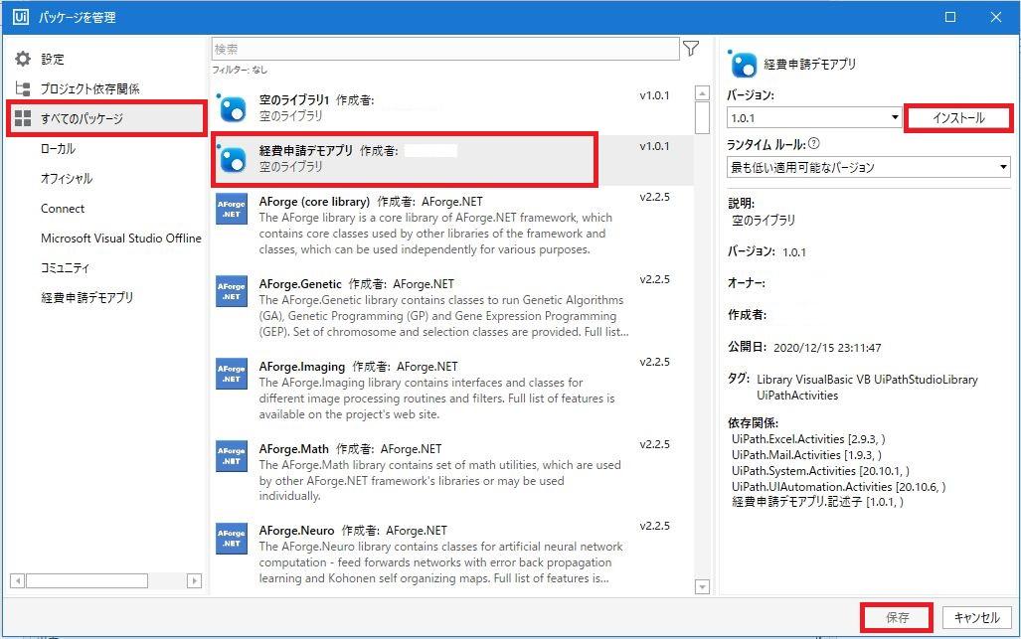Image resolution: width=1021 pixels, height=639 pixels.
Task: Maximize the パッケージを管理 window
Action: click(950, 17)
